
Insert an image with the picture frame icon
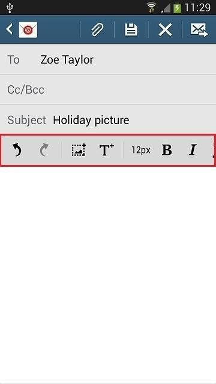[x=79, y=150]
